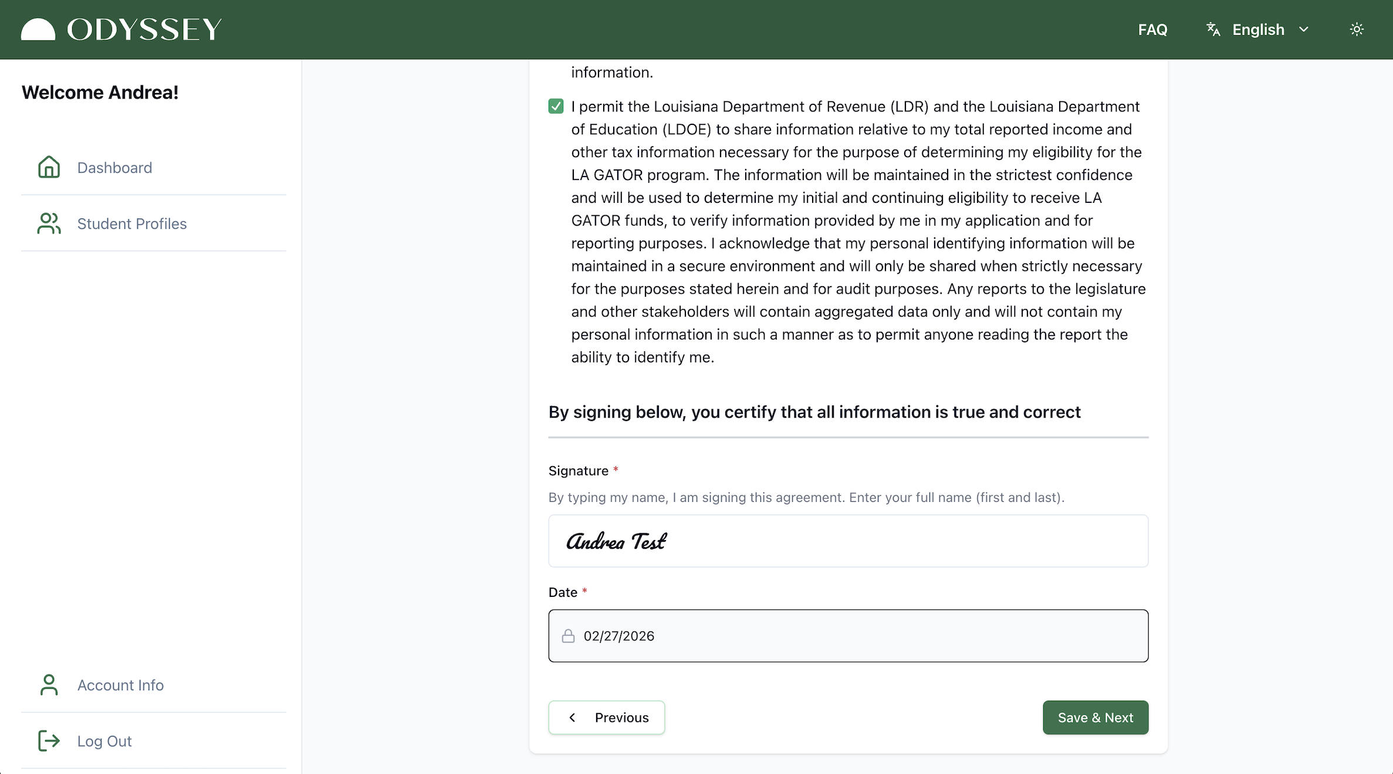Click the chevron next to English
Screen dimensions: 1393x774
click(1304, 29)
